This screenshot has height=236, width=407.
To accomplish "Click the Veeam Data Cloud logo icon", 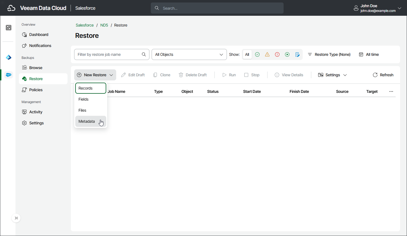I will pos(11,8).
